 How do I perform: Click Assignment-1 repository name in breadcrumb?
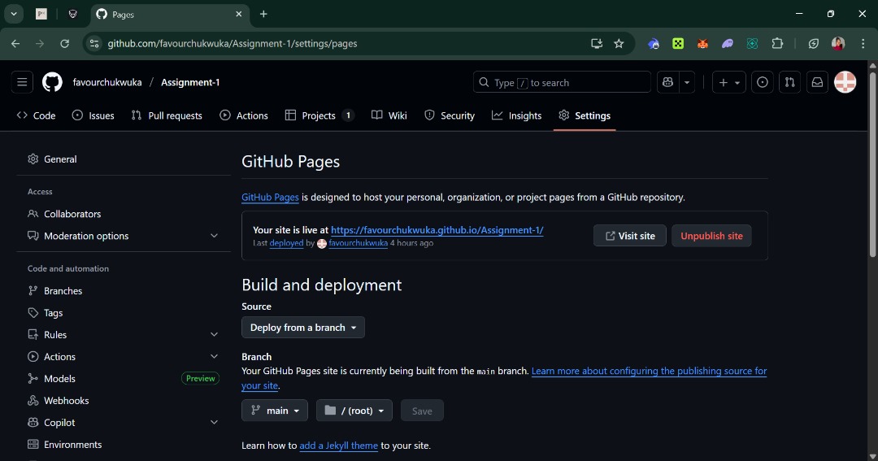[x=190, y=82]
